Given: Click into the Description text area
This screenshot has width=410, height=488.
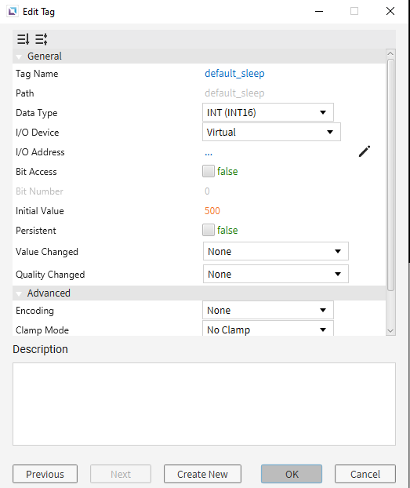Looking at the screenshot, I should click(x=204, y=404).
